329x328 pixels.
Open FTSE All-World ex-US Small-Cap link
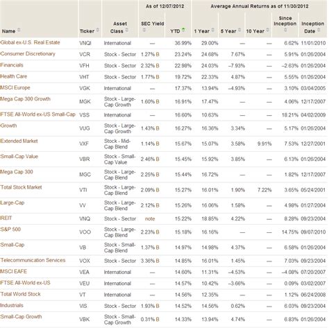pos(37,114)
